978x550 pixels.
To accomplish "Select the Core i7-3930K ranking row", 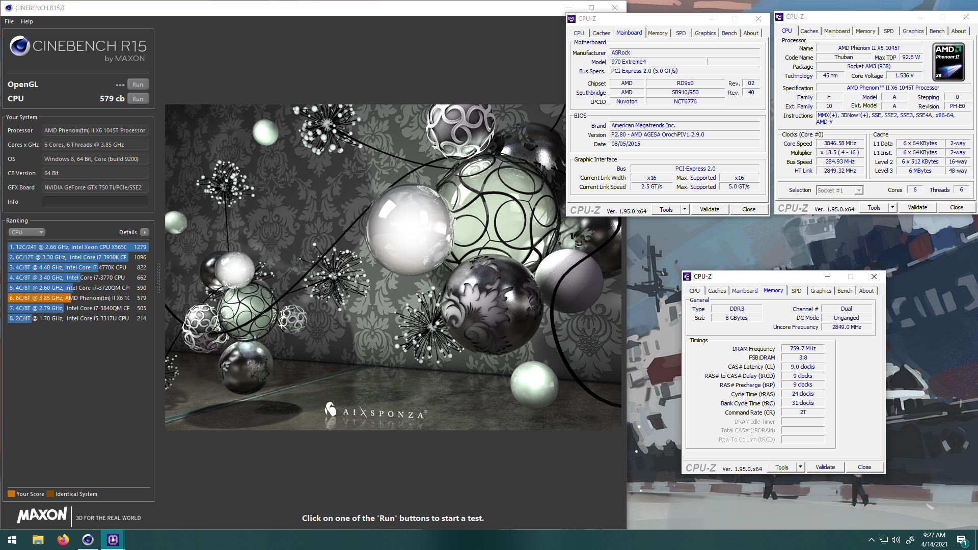I will tap(78, 257).
